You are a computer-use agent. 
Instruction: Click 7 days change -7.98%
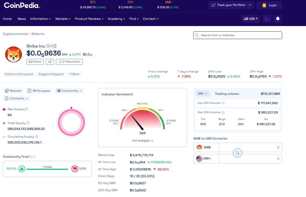[x=184, y=76]
